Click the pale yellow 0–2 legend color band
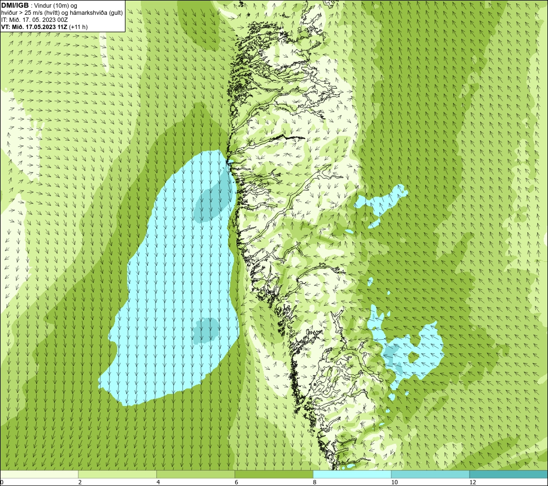This screenshot has width=548, height=486. click(39, 474)
